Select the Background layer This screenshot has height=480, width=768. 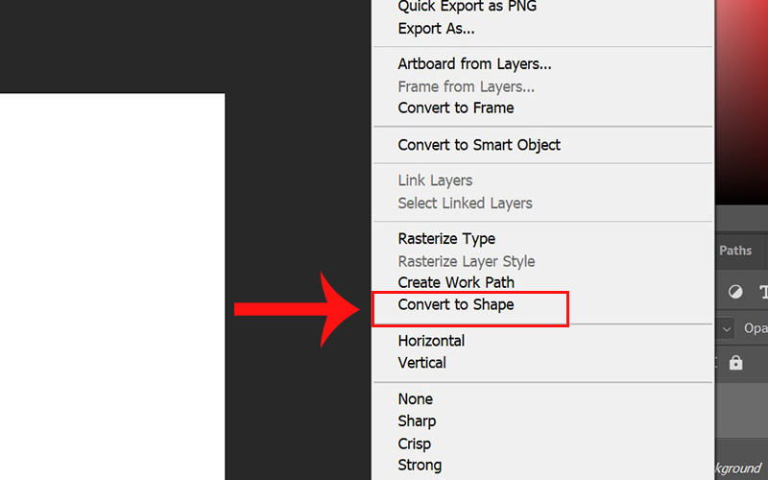[x=739, y=468]
